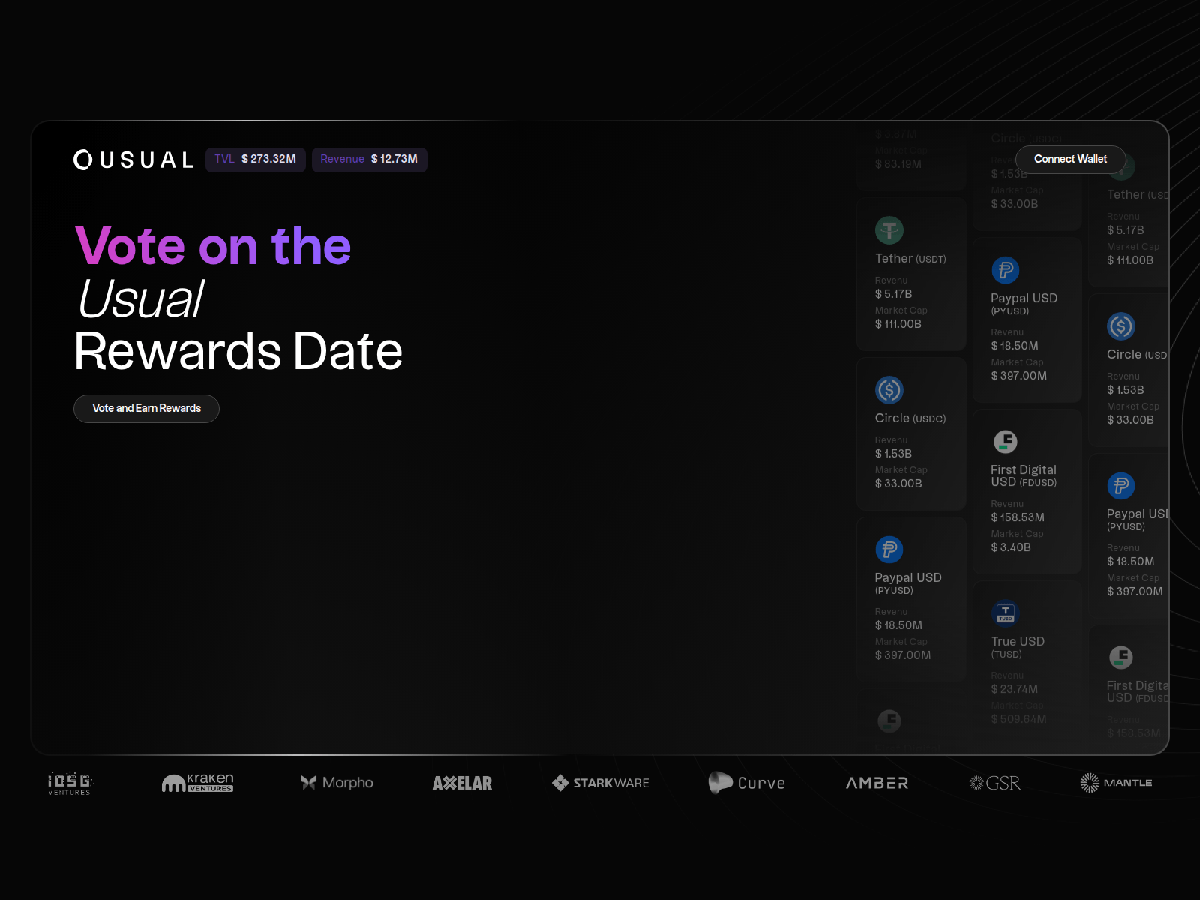
Task: Click $1.53B revenue in first column Circle card
Action: pyautogui.click(x=894, y=454)
